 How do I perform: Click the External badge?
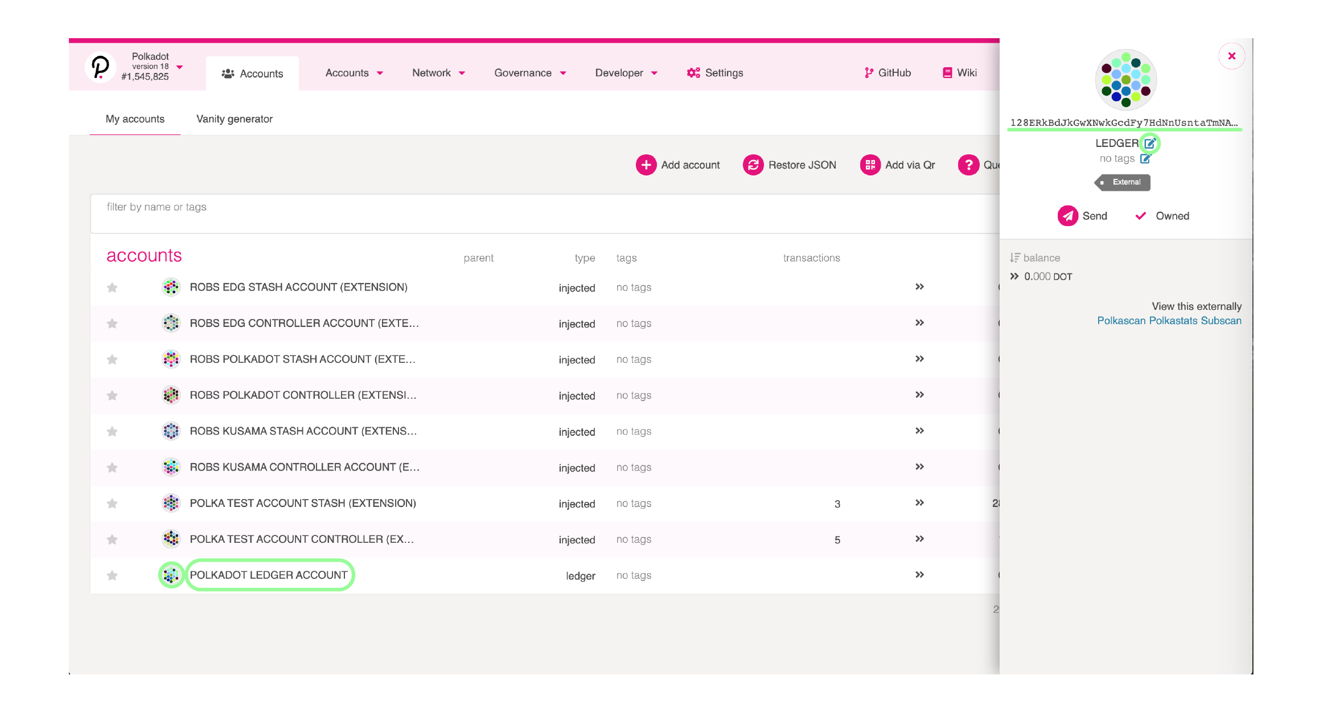coord(1123,182)
